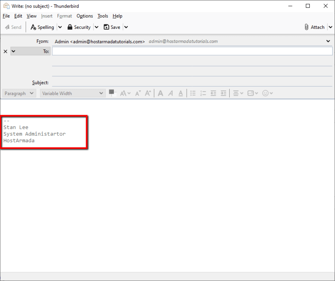
Task: Open the Attach file control
Action: (x=315, y=27)
